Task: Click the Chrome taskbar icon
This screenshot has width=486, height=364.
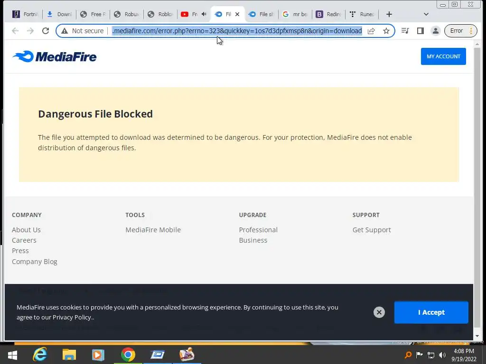Action: pyautogui.click(x=128, y=355)
